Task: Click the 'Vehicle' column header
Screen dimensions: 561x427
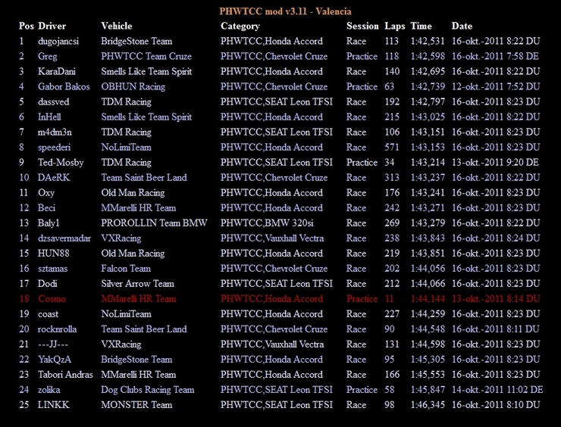Action: coord(117,26)
